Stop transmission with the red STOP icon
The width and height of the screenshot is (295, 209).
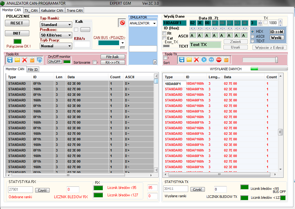pyautogui.click(x=219, y=60)
